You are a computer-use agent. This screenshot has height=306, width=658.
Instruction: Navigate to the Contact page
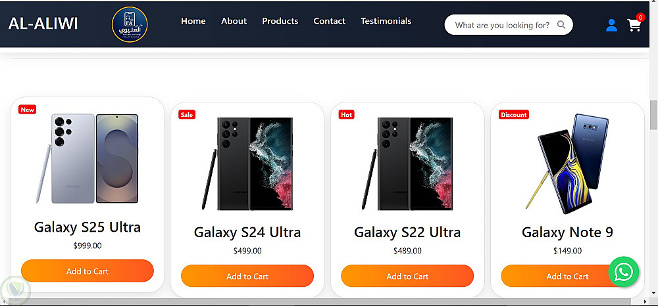(329, 21)
